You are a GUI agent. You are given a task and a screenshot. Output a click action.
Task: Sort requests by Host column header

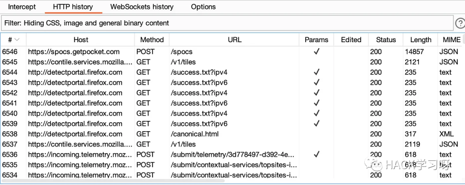(x=81, y=40)
